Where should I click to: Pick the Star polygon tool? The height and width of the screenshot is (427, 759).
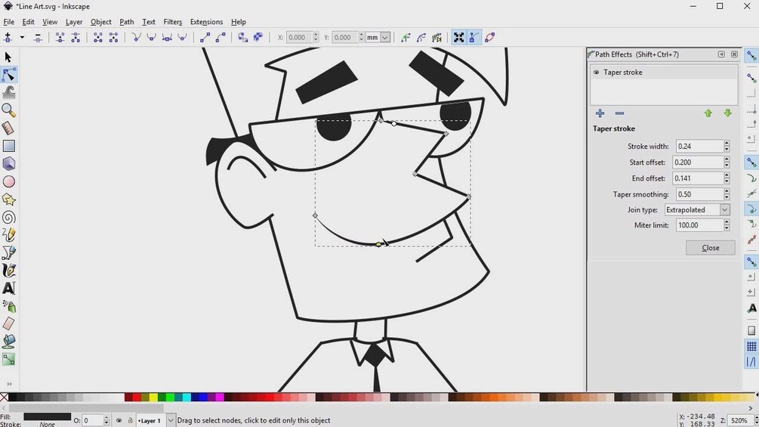pyautogui.click(x=9, y=200)
